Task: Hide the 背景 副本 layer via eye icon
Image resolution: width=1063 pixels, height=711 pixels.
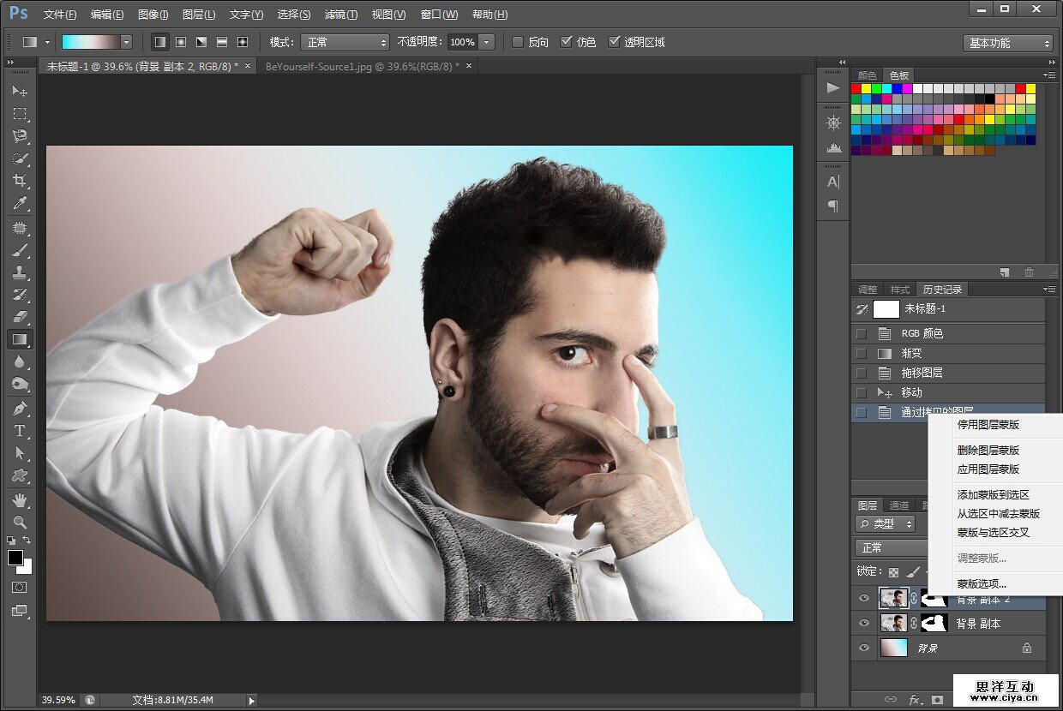Action: click(x=863, y=624)
